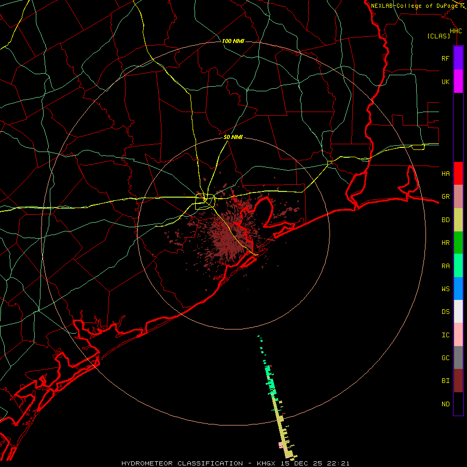
Task: Click the IC legend label
Action: [445, 335]
